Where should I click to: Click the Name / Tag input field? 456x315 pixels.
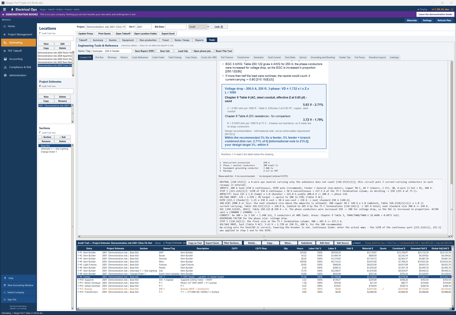coord(112,51)
